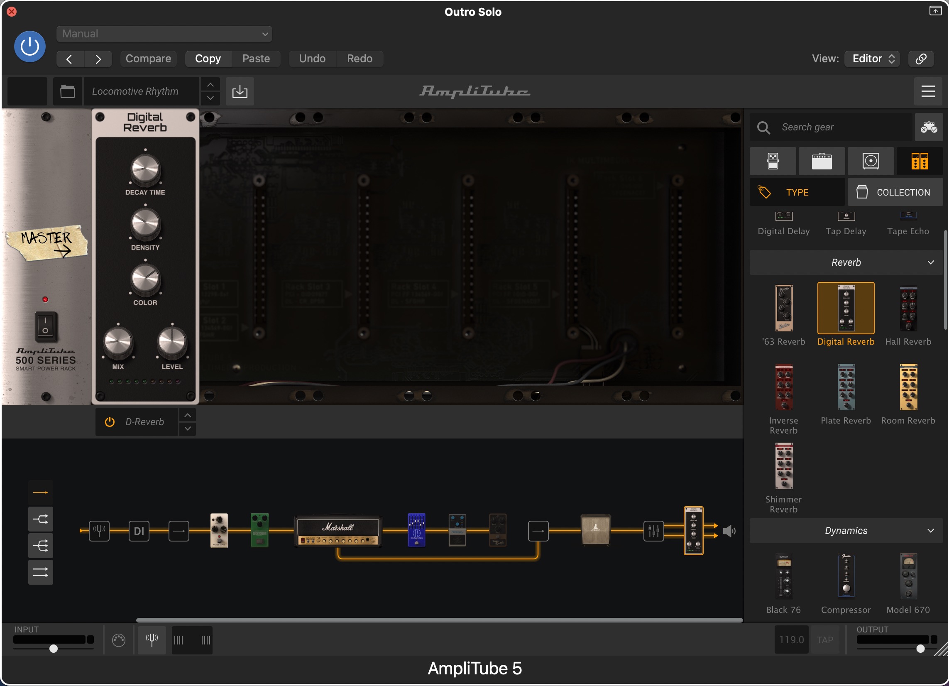
Task: Toggle the output speaker mute icon
Action: tap(729, 531)
